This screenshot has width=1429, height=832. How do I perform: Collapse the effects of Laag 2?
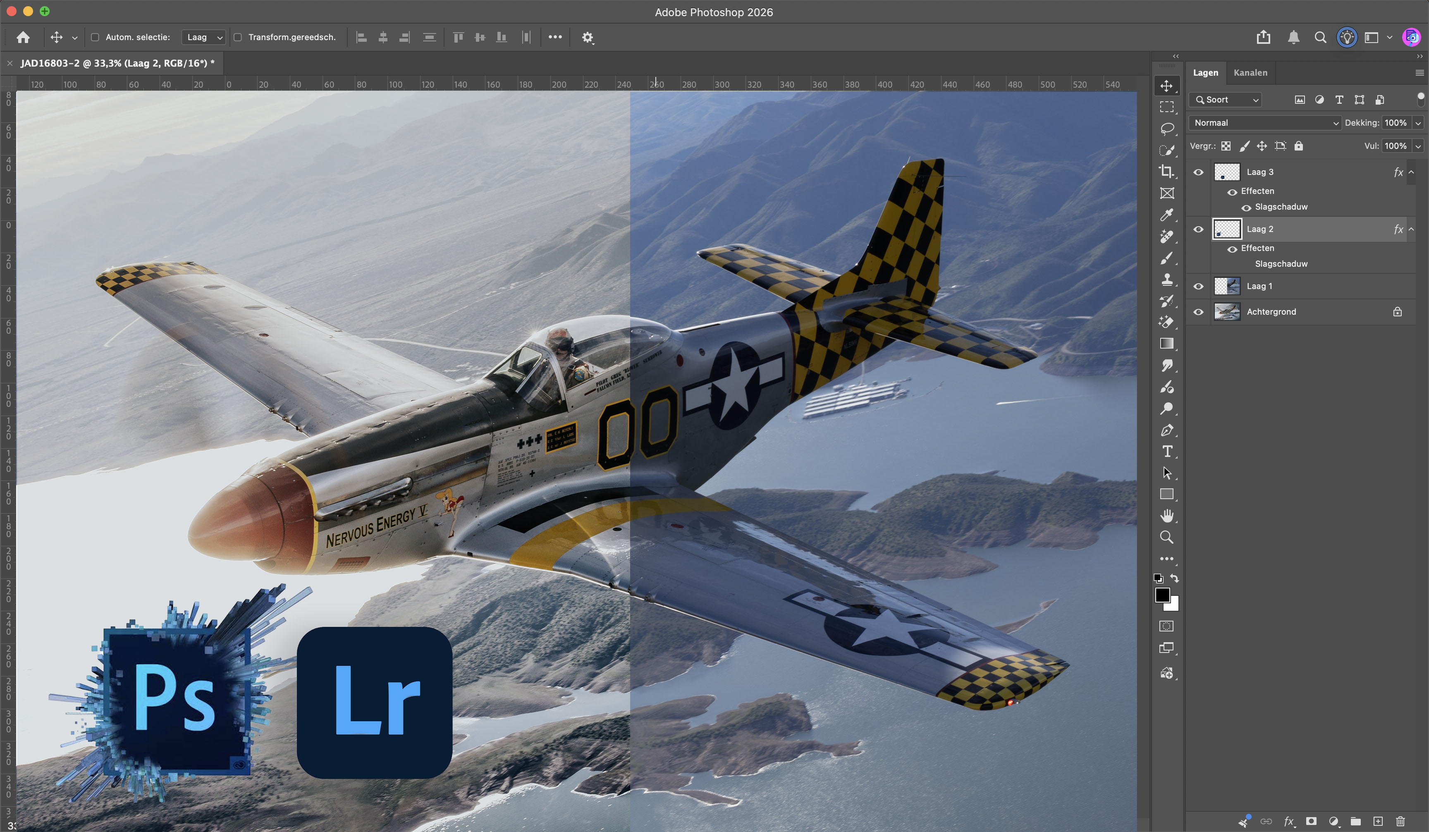point(1411,230)
